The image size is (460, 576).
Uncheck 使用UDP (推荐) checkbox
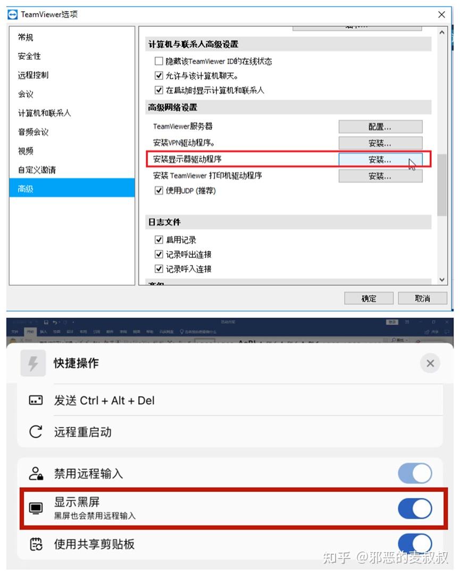pos(159,190)
